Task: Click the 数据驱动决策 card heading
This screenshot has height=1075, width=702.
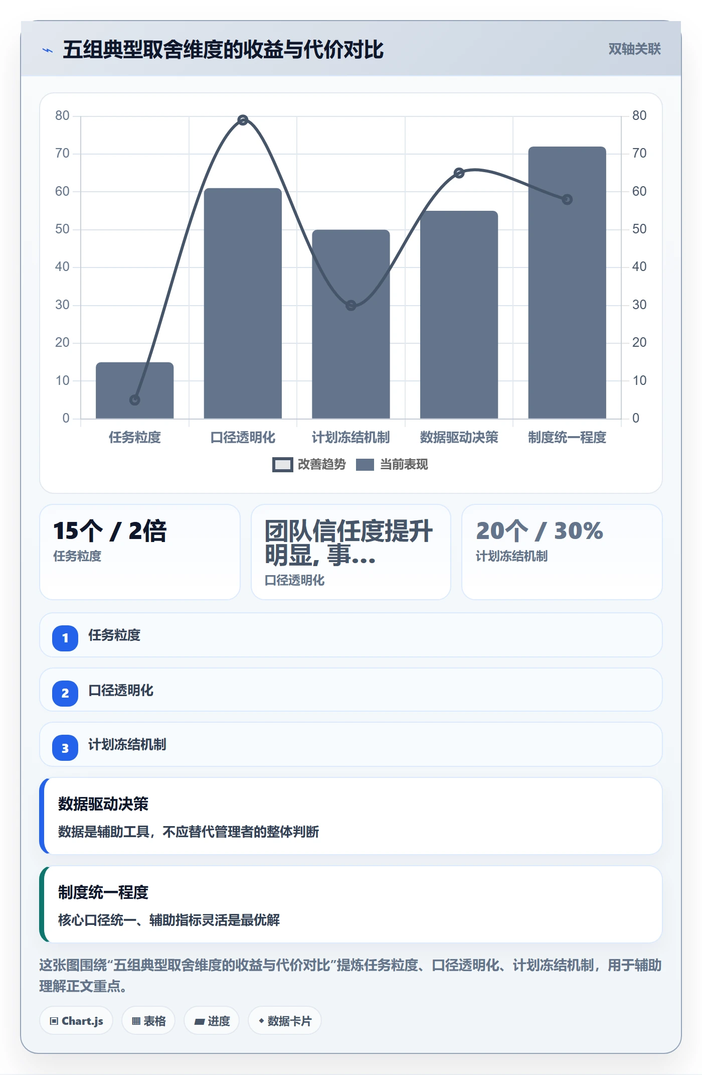Action: coord(103,803)
